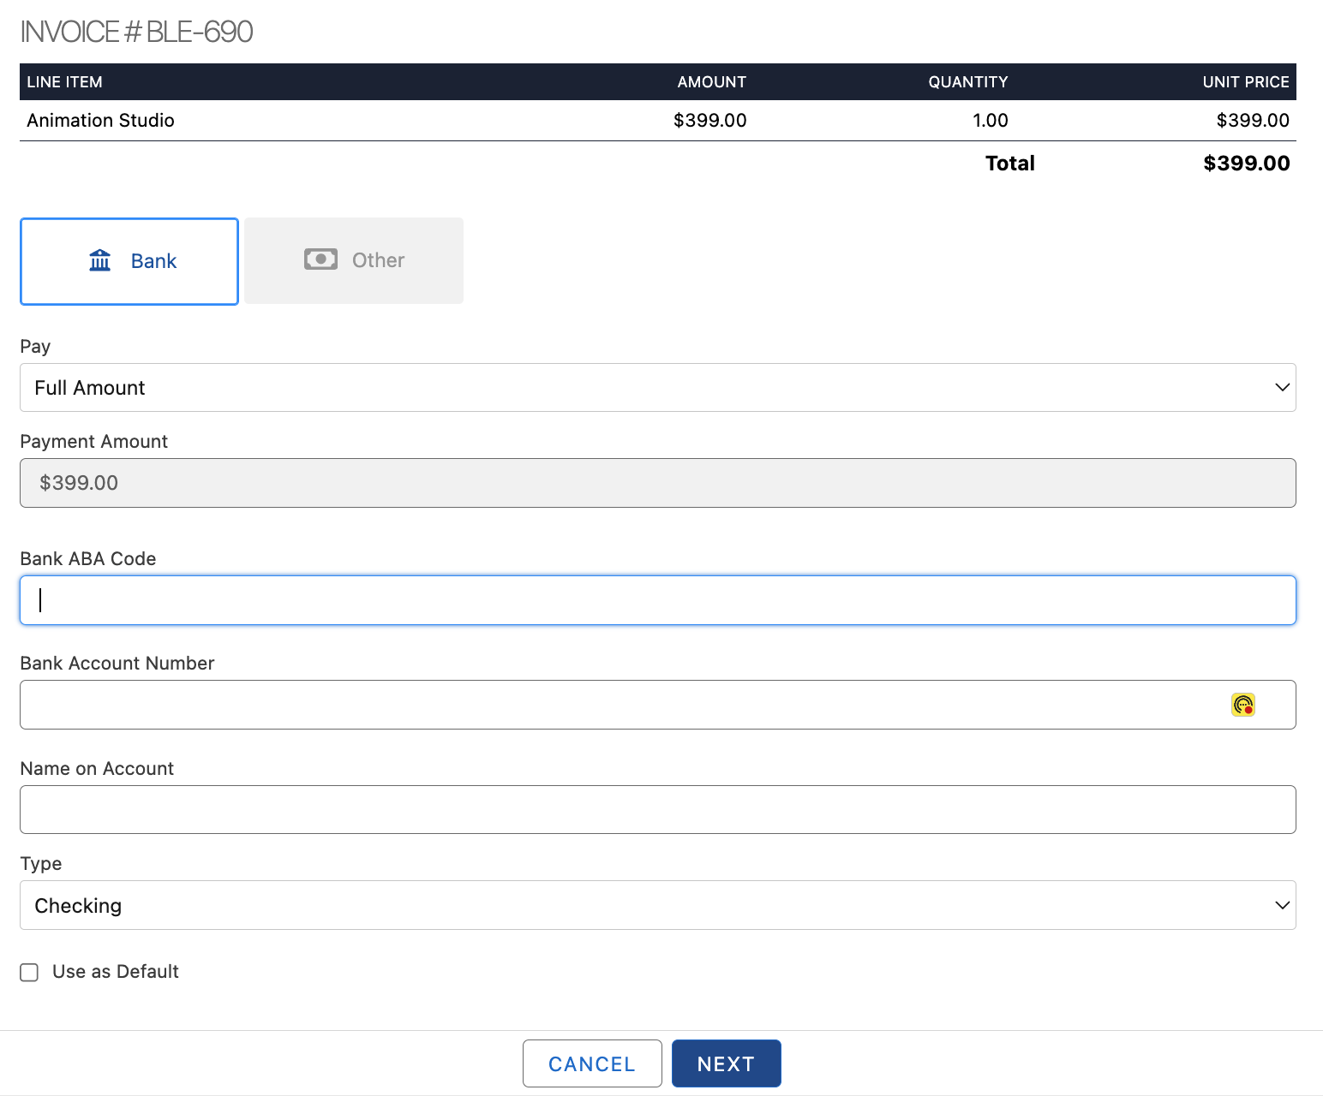The height and width of the screenshot is (1096, 1323).
Task: Click the Name on Account text box
Action: [656, 810]
